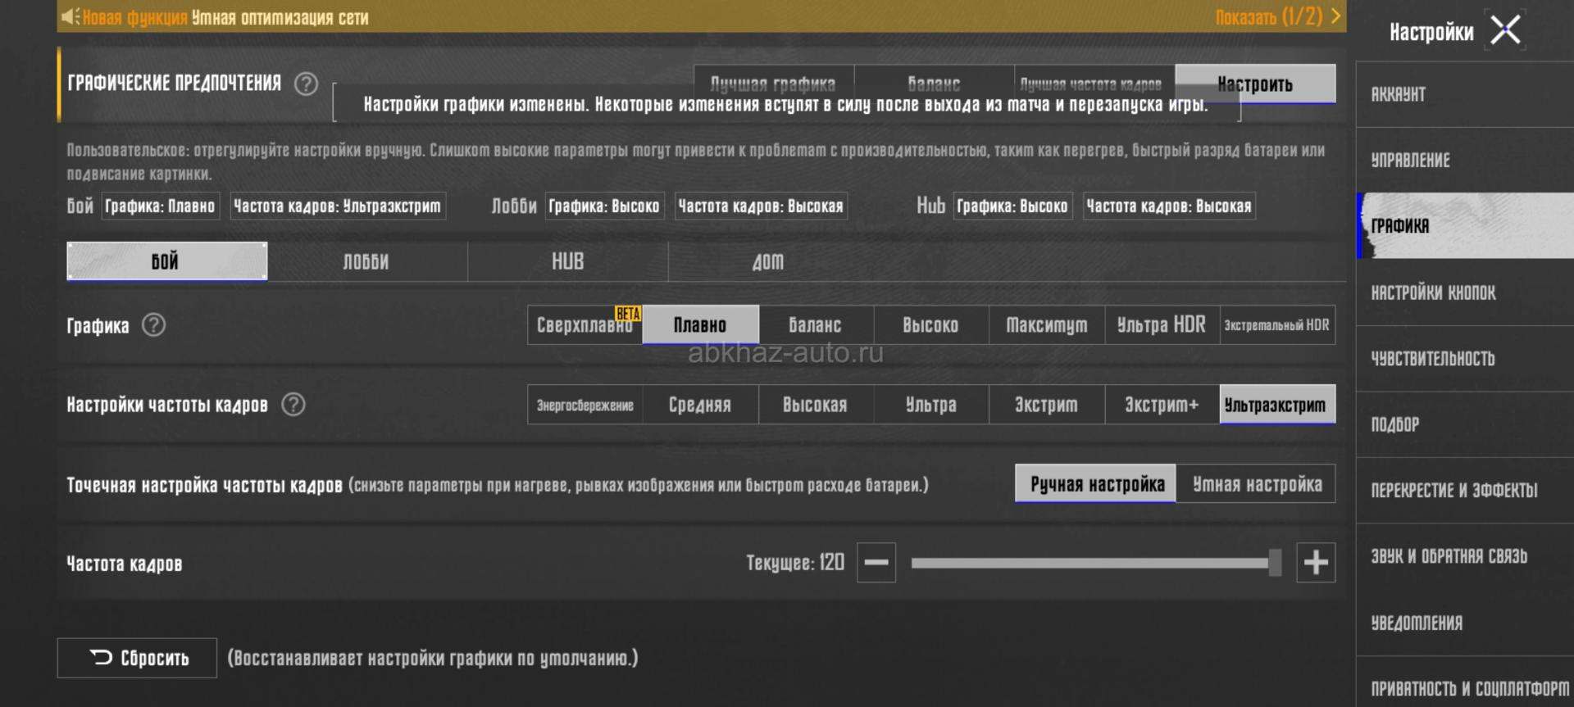Switch to the Лобби tab

tap(366, 261)
